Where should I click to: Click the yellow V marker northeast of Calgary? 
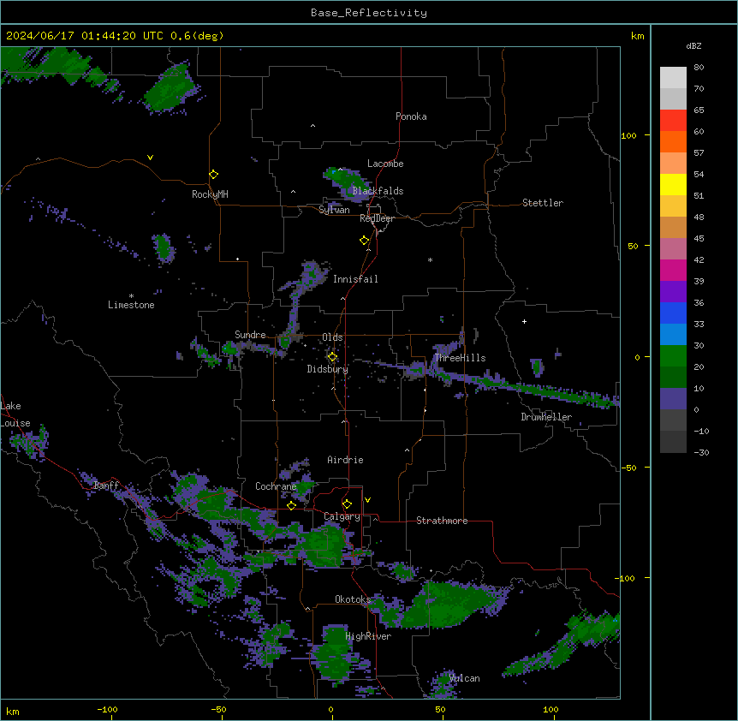(x=367, y=500)
